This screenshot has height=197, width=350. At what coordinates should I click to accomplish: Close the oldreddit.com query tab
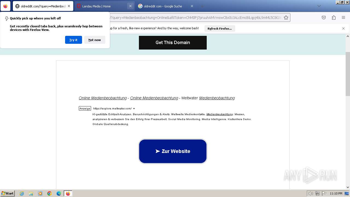[x=69, y=6]
